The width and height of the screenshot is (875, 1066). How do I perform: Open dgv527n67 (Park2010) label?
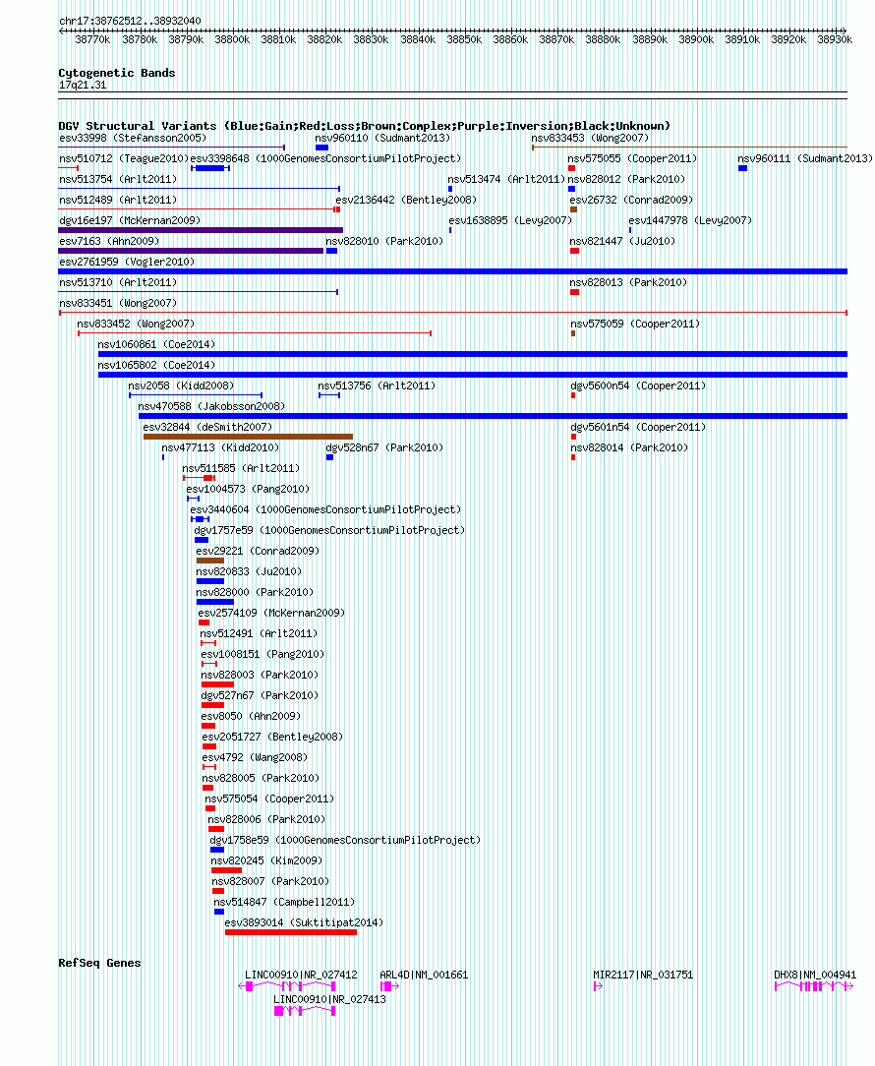click(x=259, y=695)
